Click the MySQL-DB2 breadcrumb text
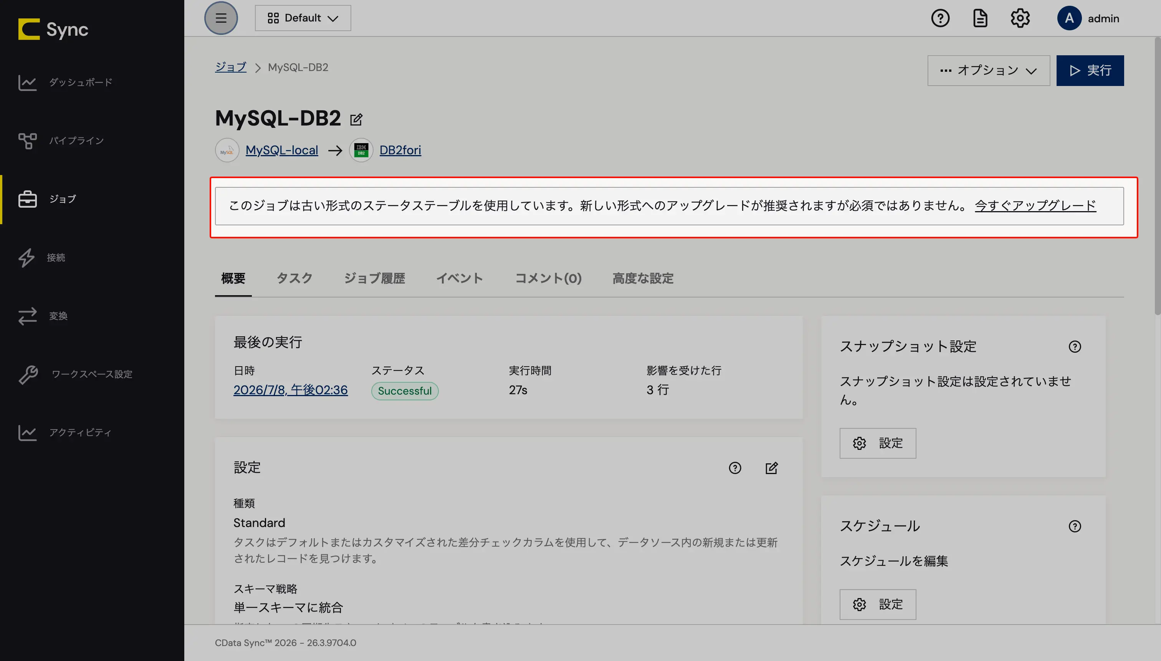This screenshot has height=661, width=1161. (x=298, y=67)
